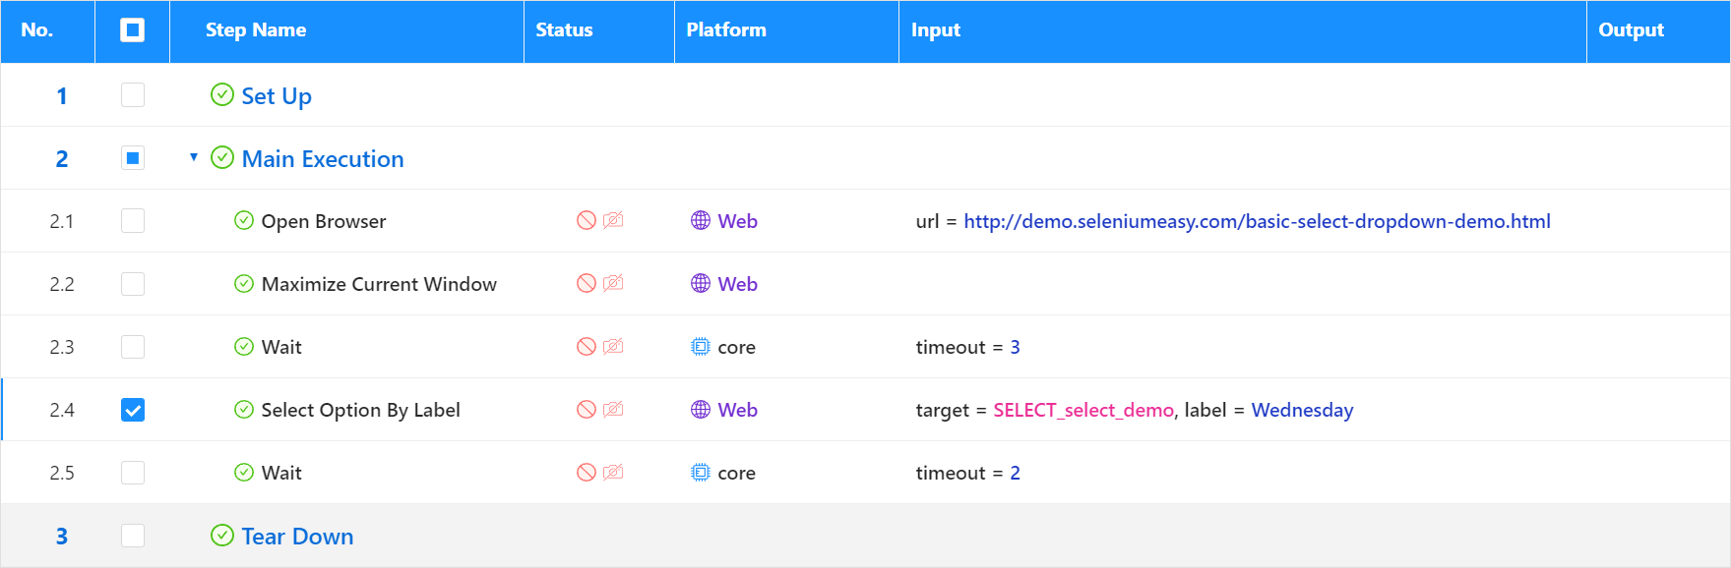
Task: Click the red prohibited status icon on step 2.3
Action: tap(587, 346)
